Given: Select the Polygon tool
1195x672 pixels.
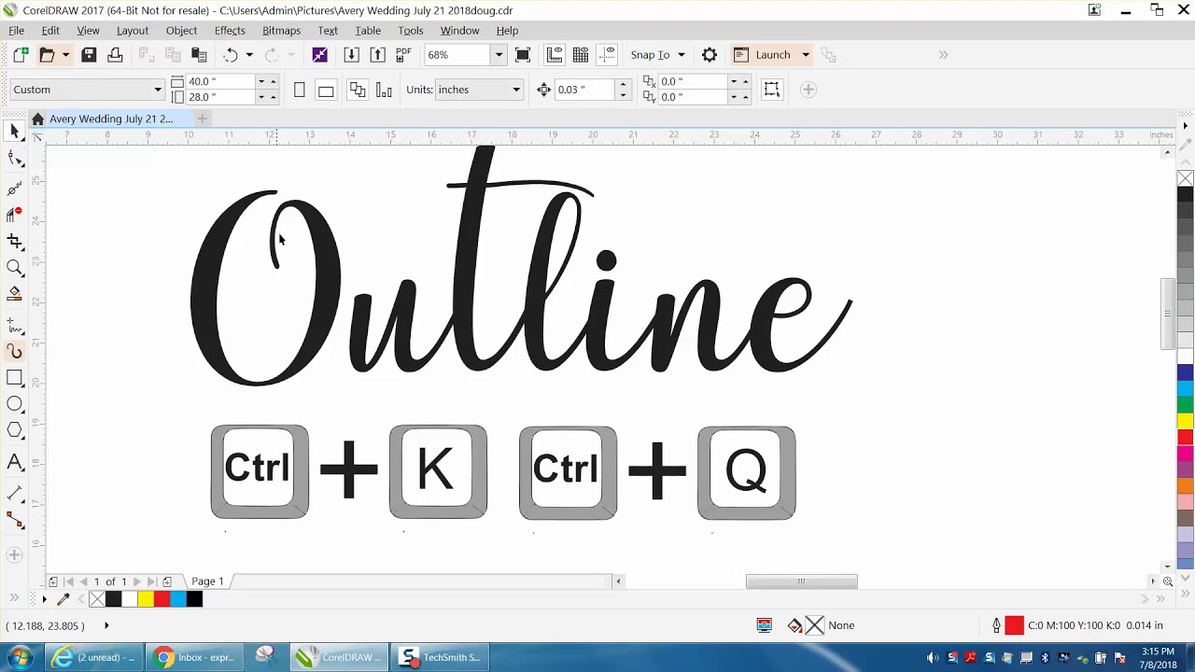Looking at the screenshot, I should pyautogui.click(x=14, y=430).
